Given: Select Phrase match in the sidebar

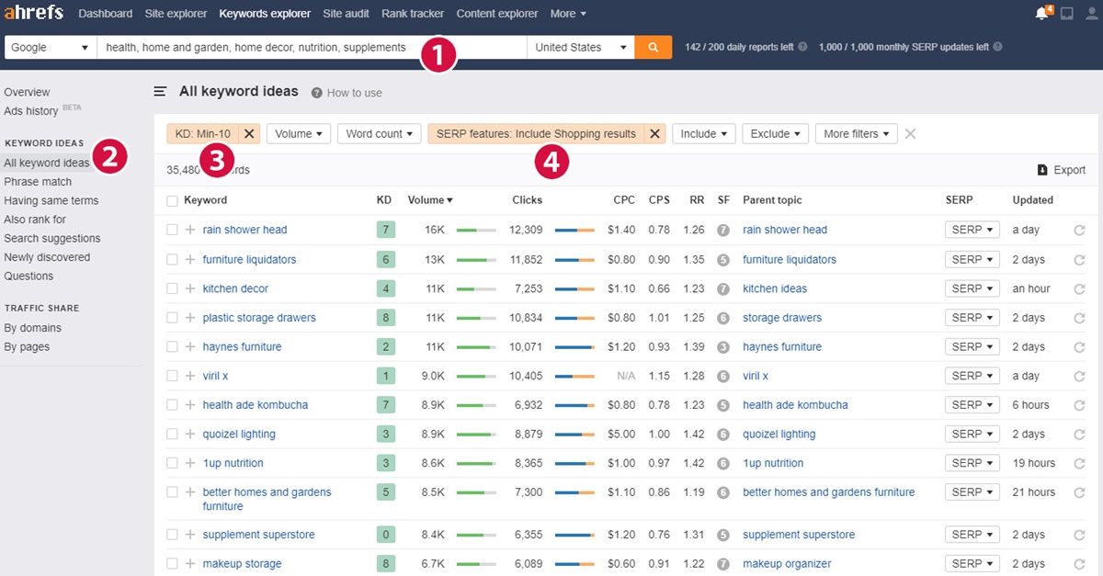Looking at the screenshot, I should pyautogui.click(x=38, y=182).
